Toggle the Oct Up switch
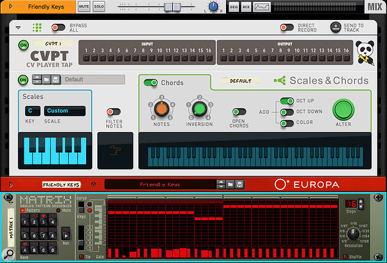This screenshot has height=263, width=387. (287, 101)
